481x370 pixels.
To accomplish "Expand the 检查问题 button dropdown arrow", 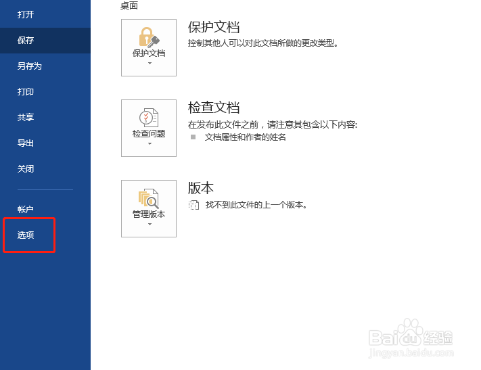I will click(x=150, y=143).
